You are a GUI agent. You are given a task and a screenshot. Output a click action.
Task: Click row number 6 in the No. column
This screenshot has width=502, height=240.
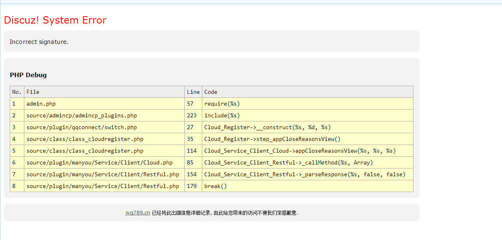click(x=17, y=162)
